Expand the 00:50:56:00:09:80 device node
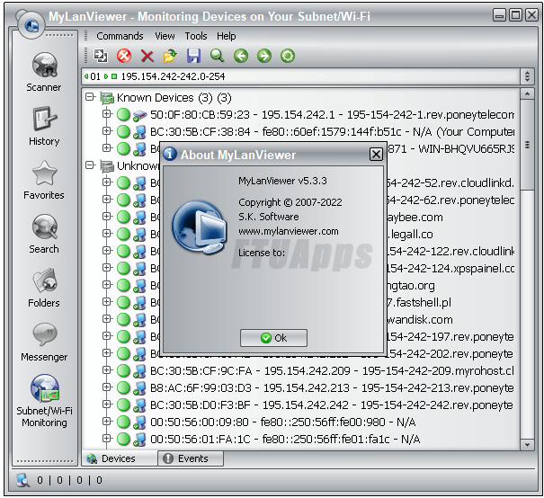Screen dimensions: 544x498 coord(106,421)
